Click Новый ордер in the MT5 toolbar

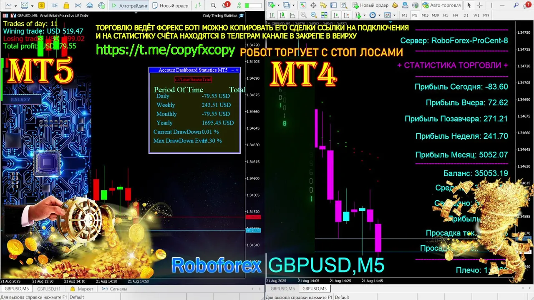(x=170, y=5)
